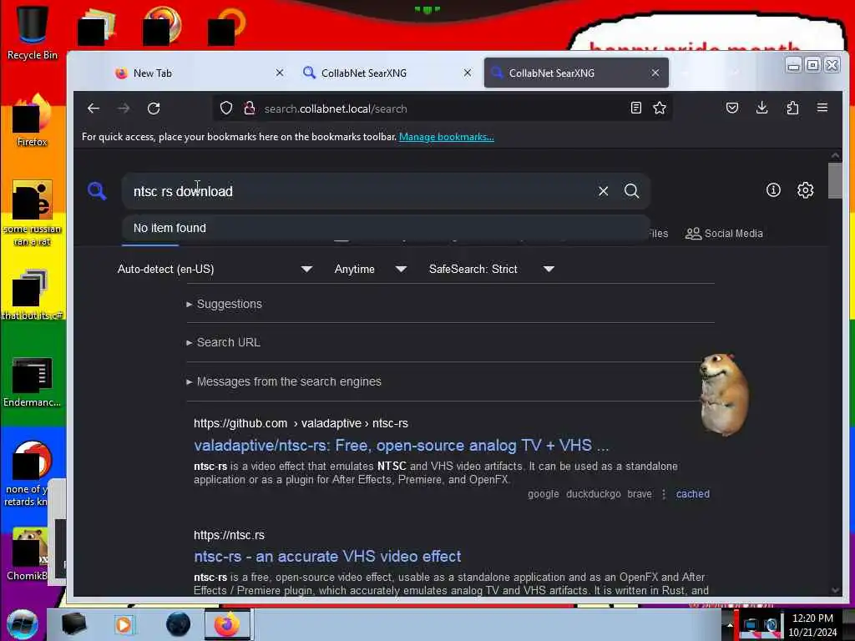Click the No item found autocomplete entry
The height and width of the screenshot is (641, 855).
[386, 228]
